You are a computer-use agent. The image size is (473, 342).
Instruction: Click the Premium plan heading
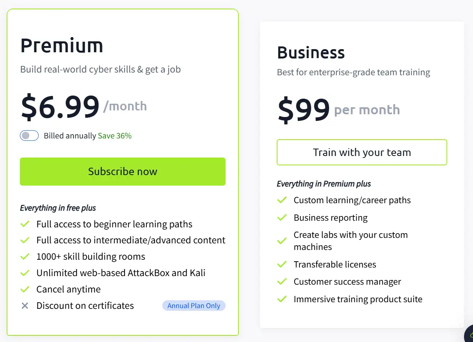coord(62,45)
